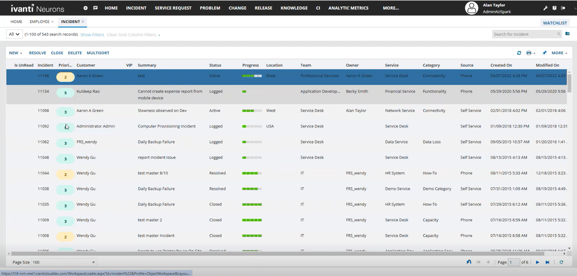Viewport: 577px width, 276px height.
Task: Select 'Computer Provisioning Incident' summary
Action: click(x=167, y=126)
